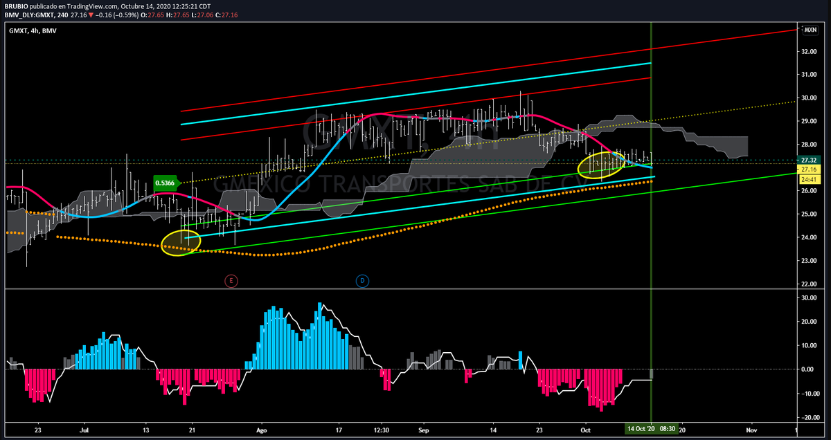Click the BMV_DLY:GMXT symbol text in header

[x=30, y=14]
